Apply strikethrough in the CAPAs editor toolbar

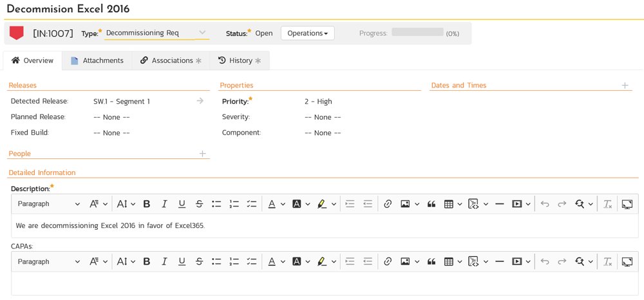[x=199, y=261]
